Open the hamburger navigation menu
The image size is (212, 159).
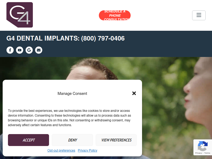pos(199,15)
